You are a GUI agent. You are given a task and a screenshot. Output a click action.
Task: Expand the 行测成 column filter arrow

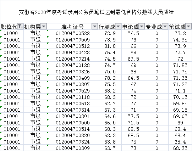(118, 26)
